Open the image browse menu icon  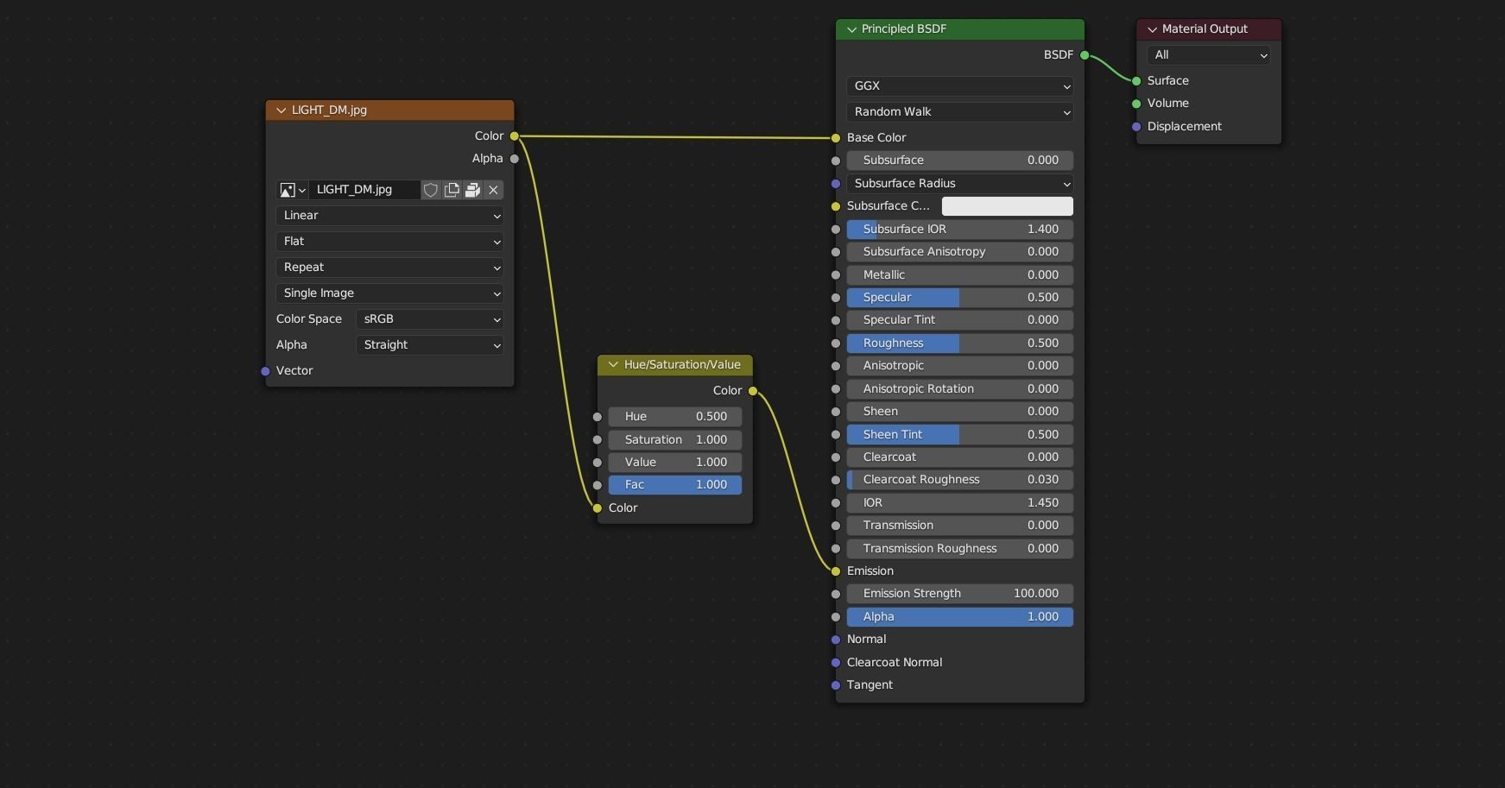292,190
